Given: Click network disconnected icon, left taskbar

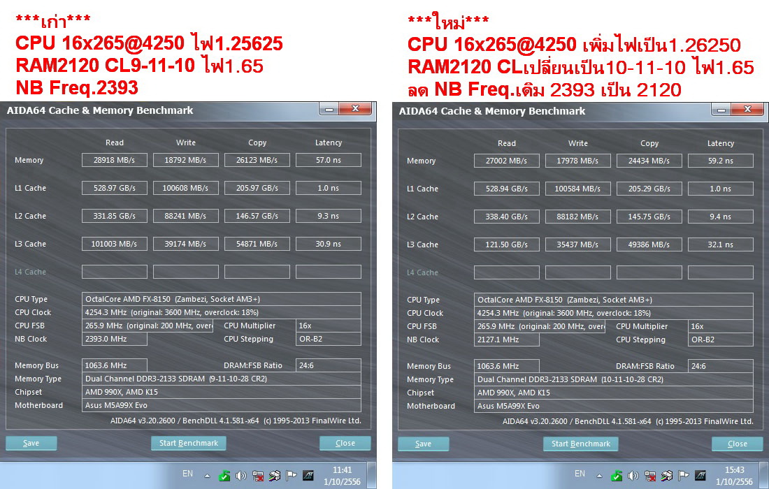Looking at the screenshot, I should pos(257,475).
